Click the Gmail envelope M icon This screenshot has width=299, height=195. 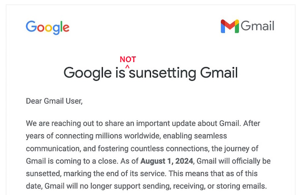[x=229, y=27]
